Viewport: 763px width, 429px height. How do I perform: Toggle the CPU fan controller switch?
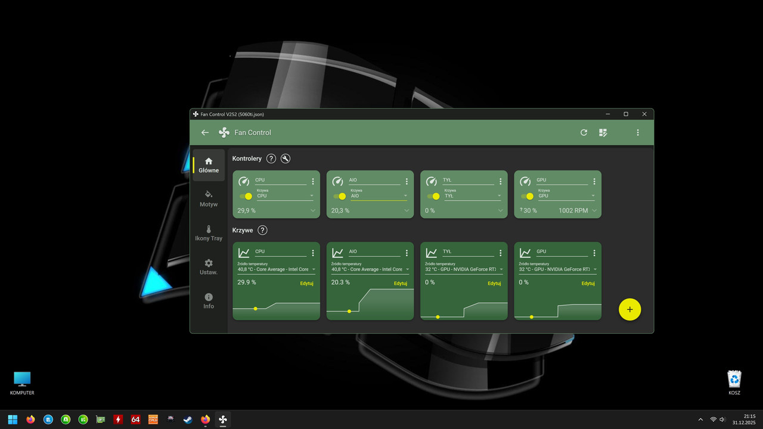coord(246,196)
